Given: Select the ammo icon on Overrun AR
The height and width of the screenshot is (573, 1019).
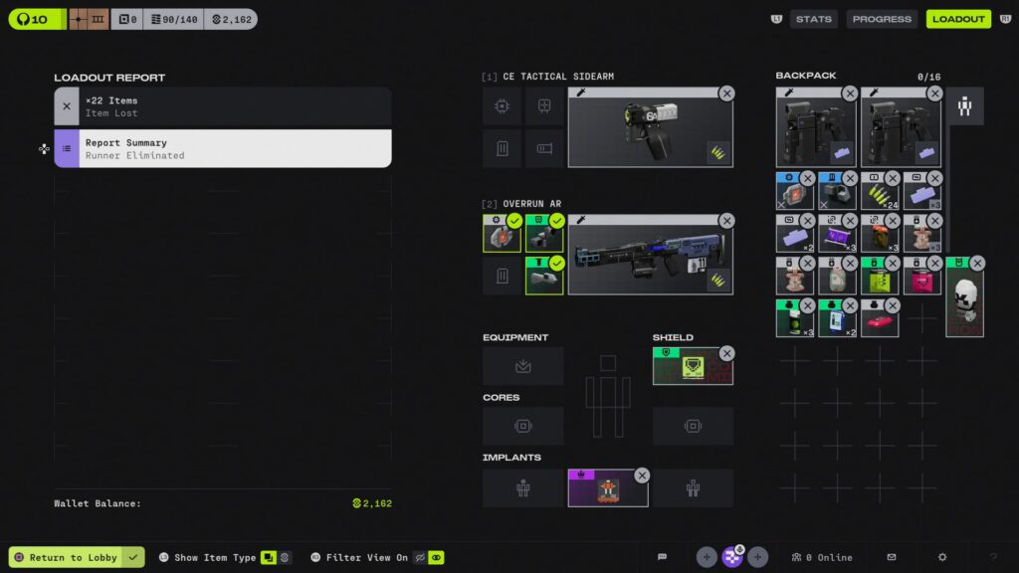Looking at the screenshot, I should [x=717, y=281].
